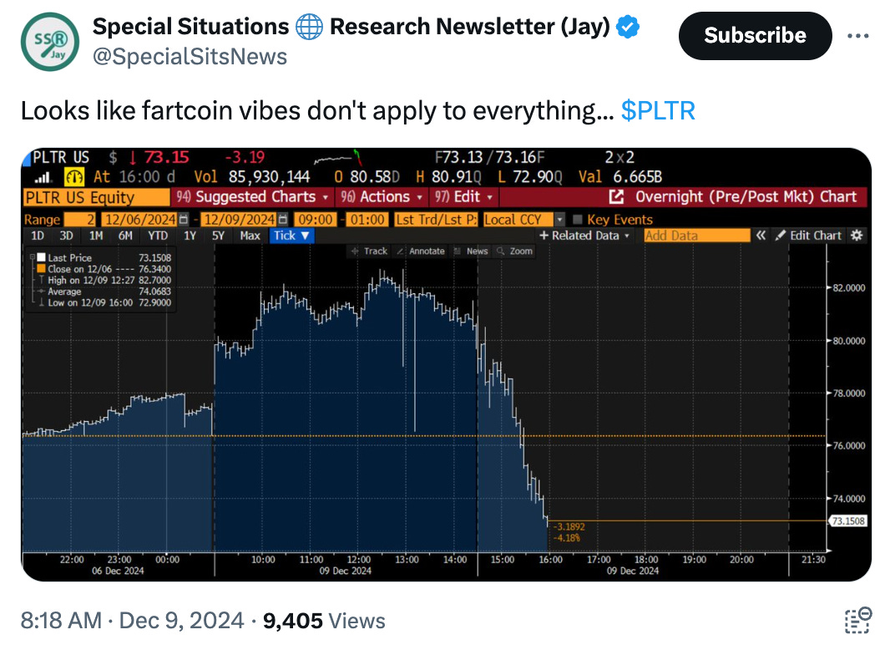Open calendar icon for end date 12/09/2024
Image resolution: width=895 pixels, height=655 pixels.
(282, 219)
